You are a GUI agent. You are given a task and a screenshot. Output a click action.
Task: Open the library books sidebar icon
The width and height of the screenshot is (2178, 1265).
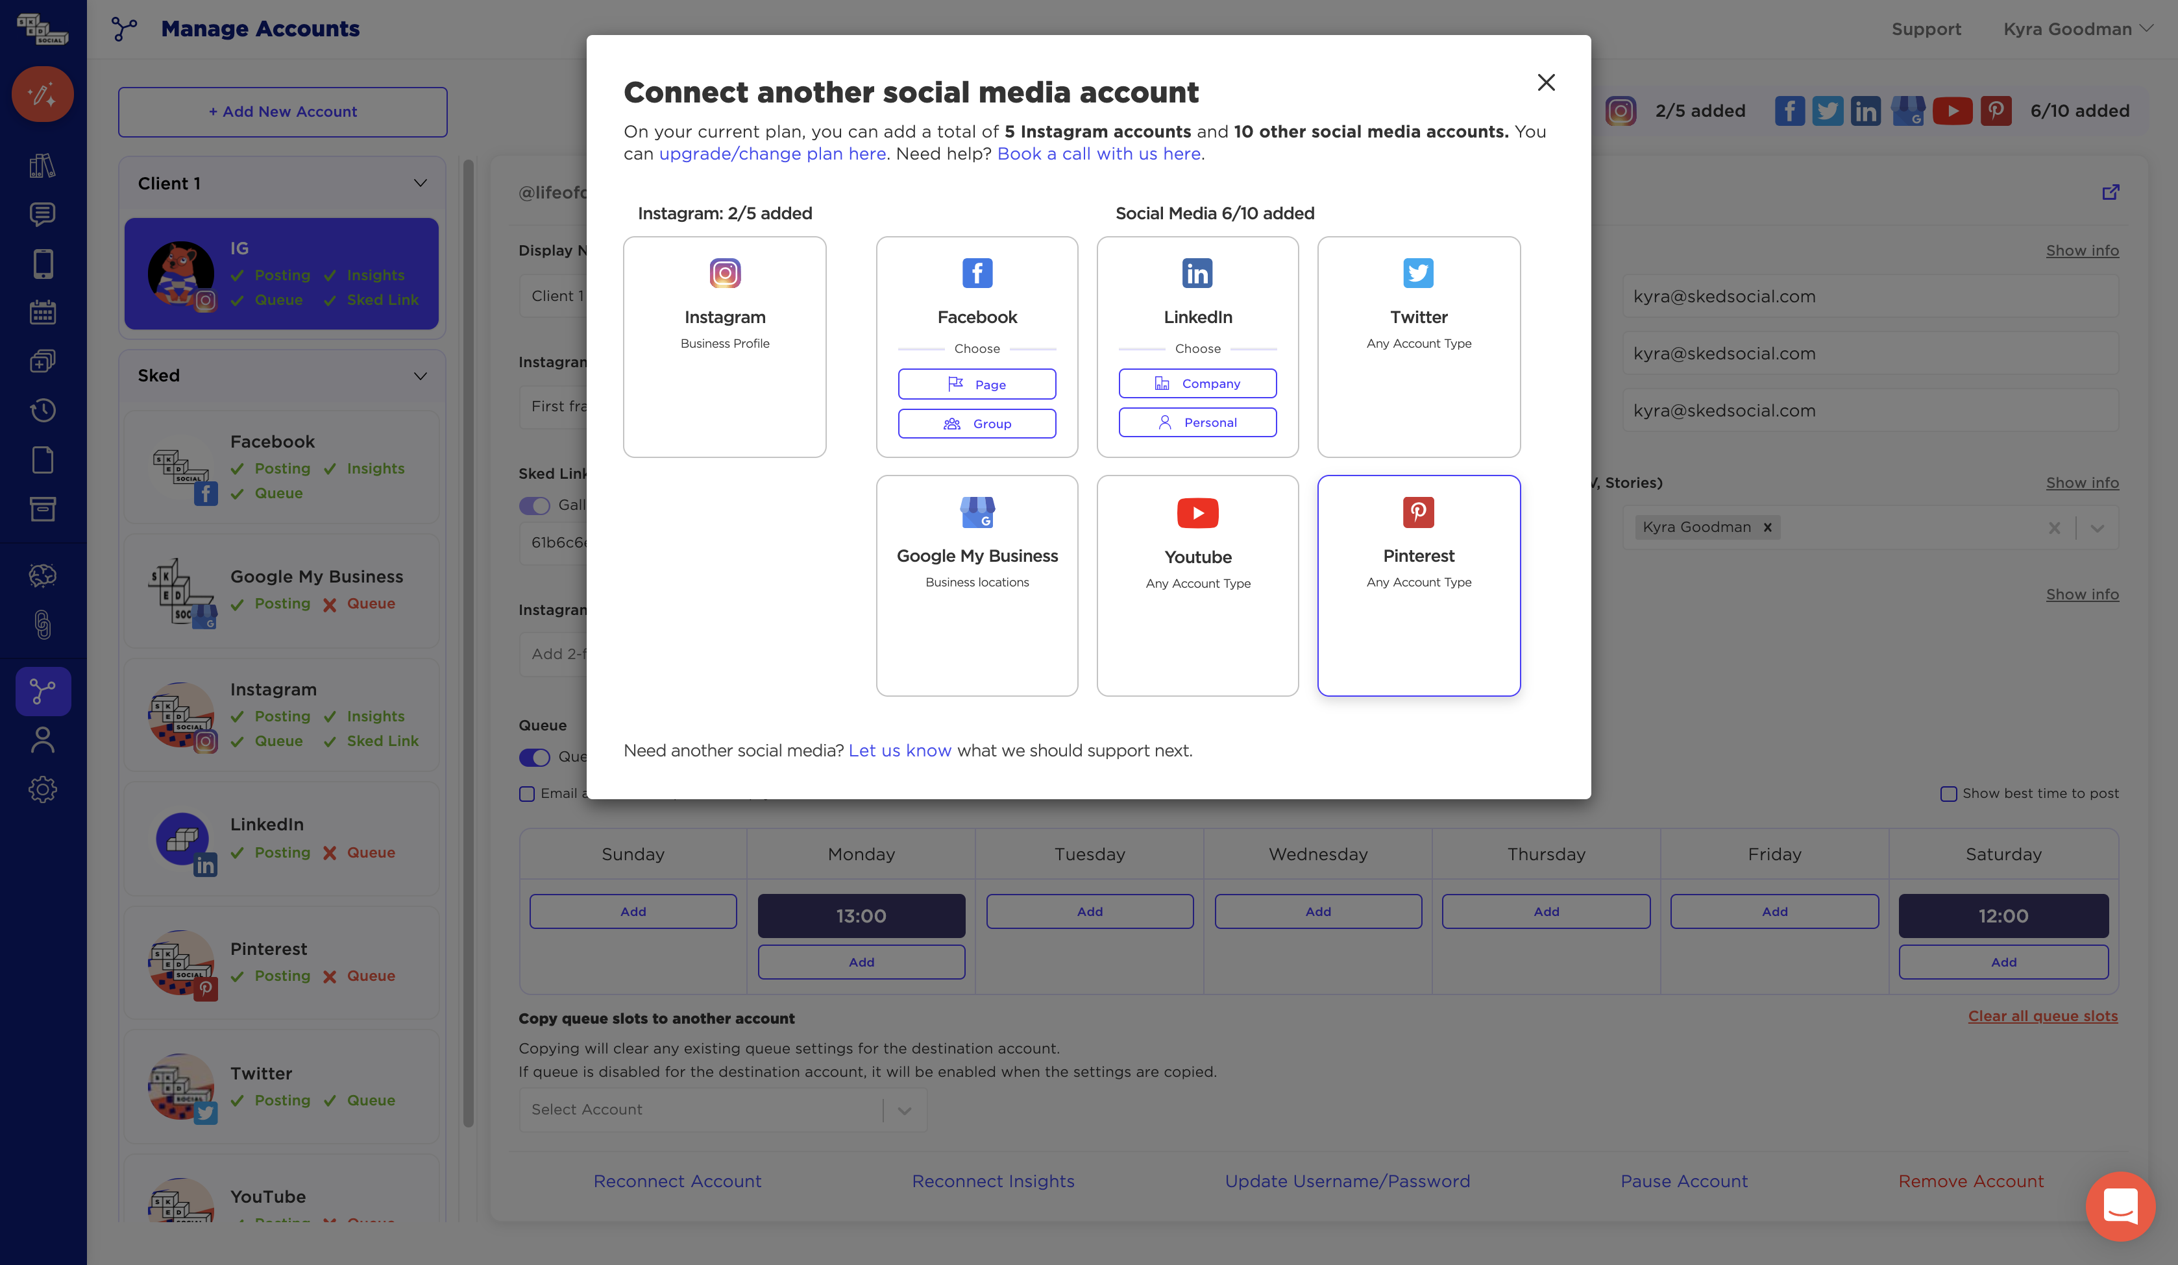point(42,165)
